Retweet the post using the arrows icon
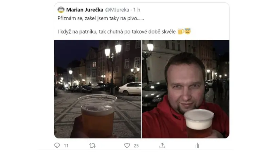The width and height of the screenshot is (271, 152). tap(92, 146)
